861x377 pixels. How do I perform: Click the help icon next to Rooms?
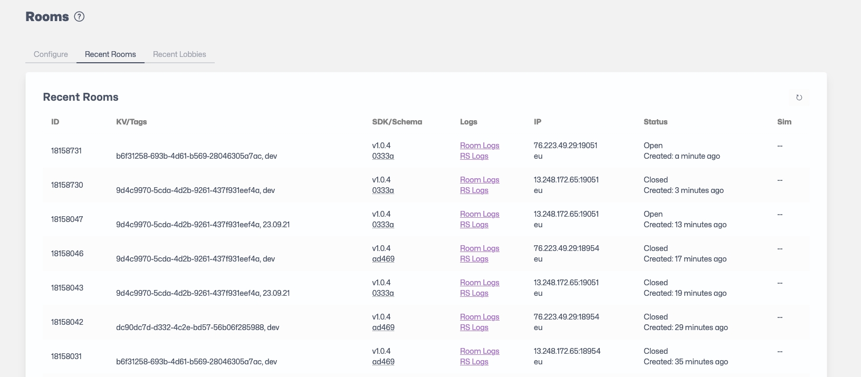(x=79, y=17)
